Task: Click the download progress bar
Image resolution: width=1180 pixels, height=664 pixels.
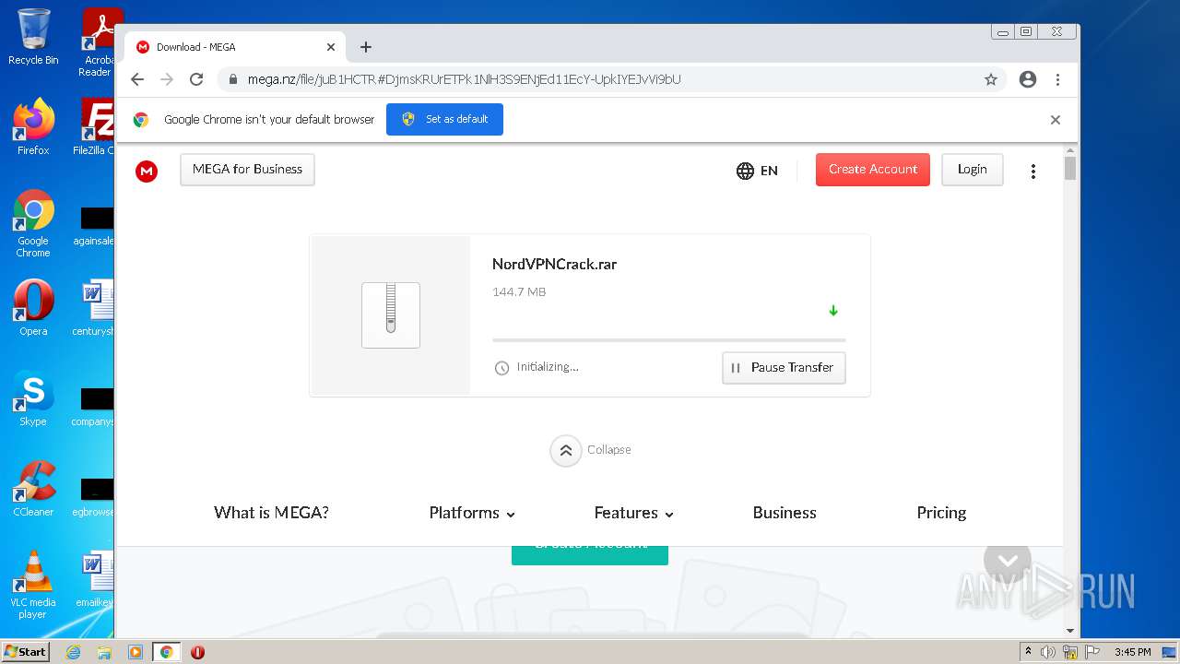Action: [668, 340]
